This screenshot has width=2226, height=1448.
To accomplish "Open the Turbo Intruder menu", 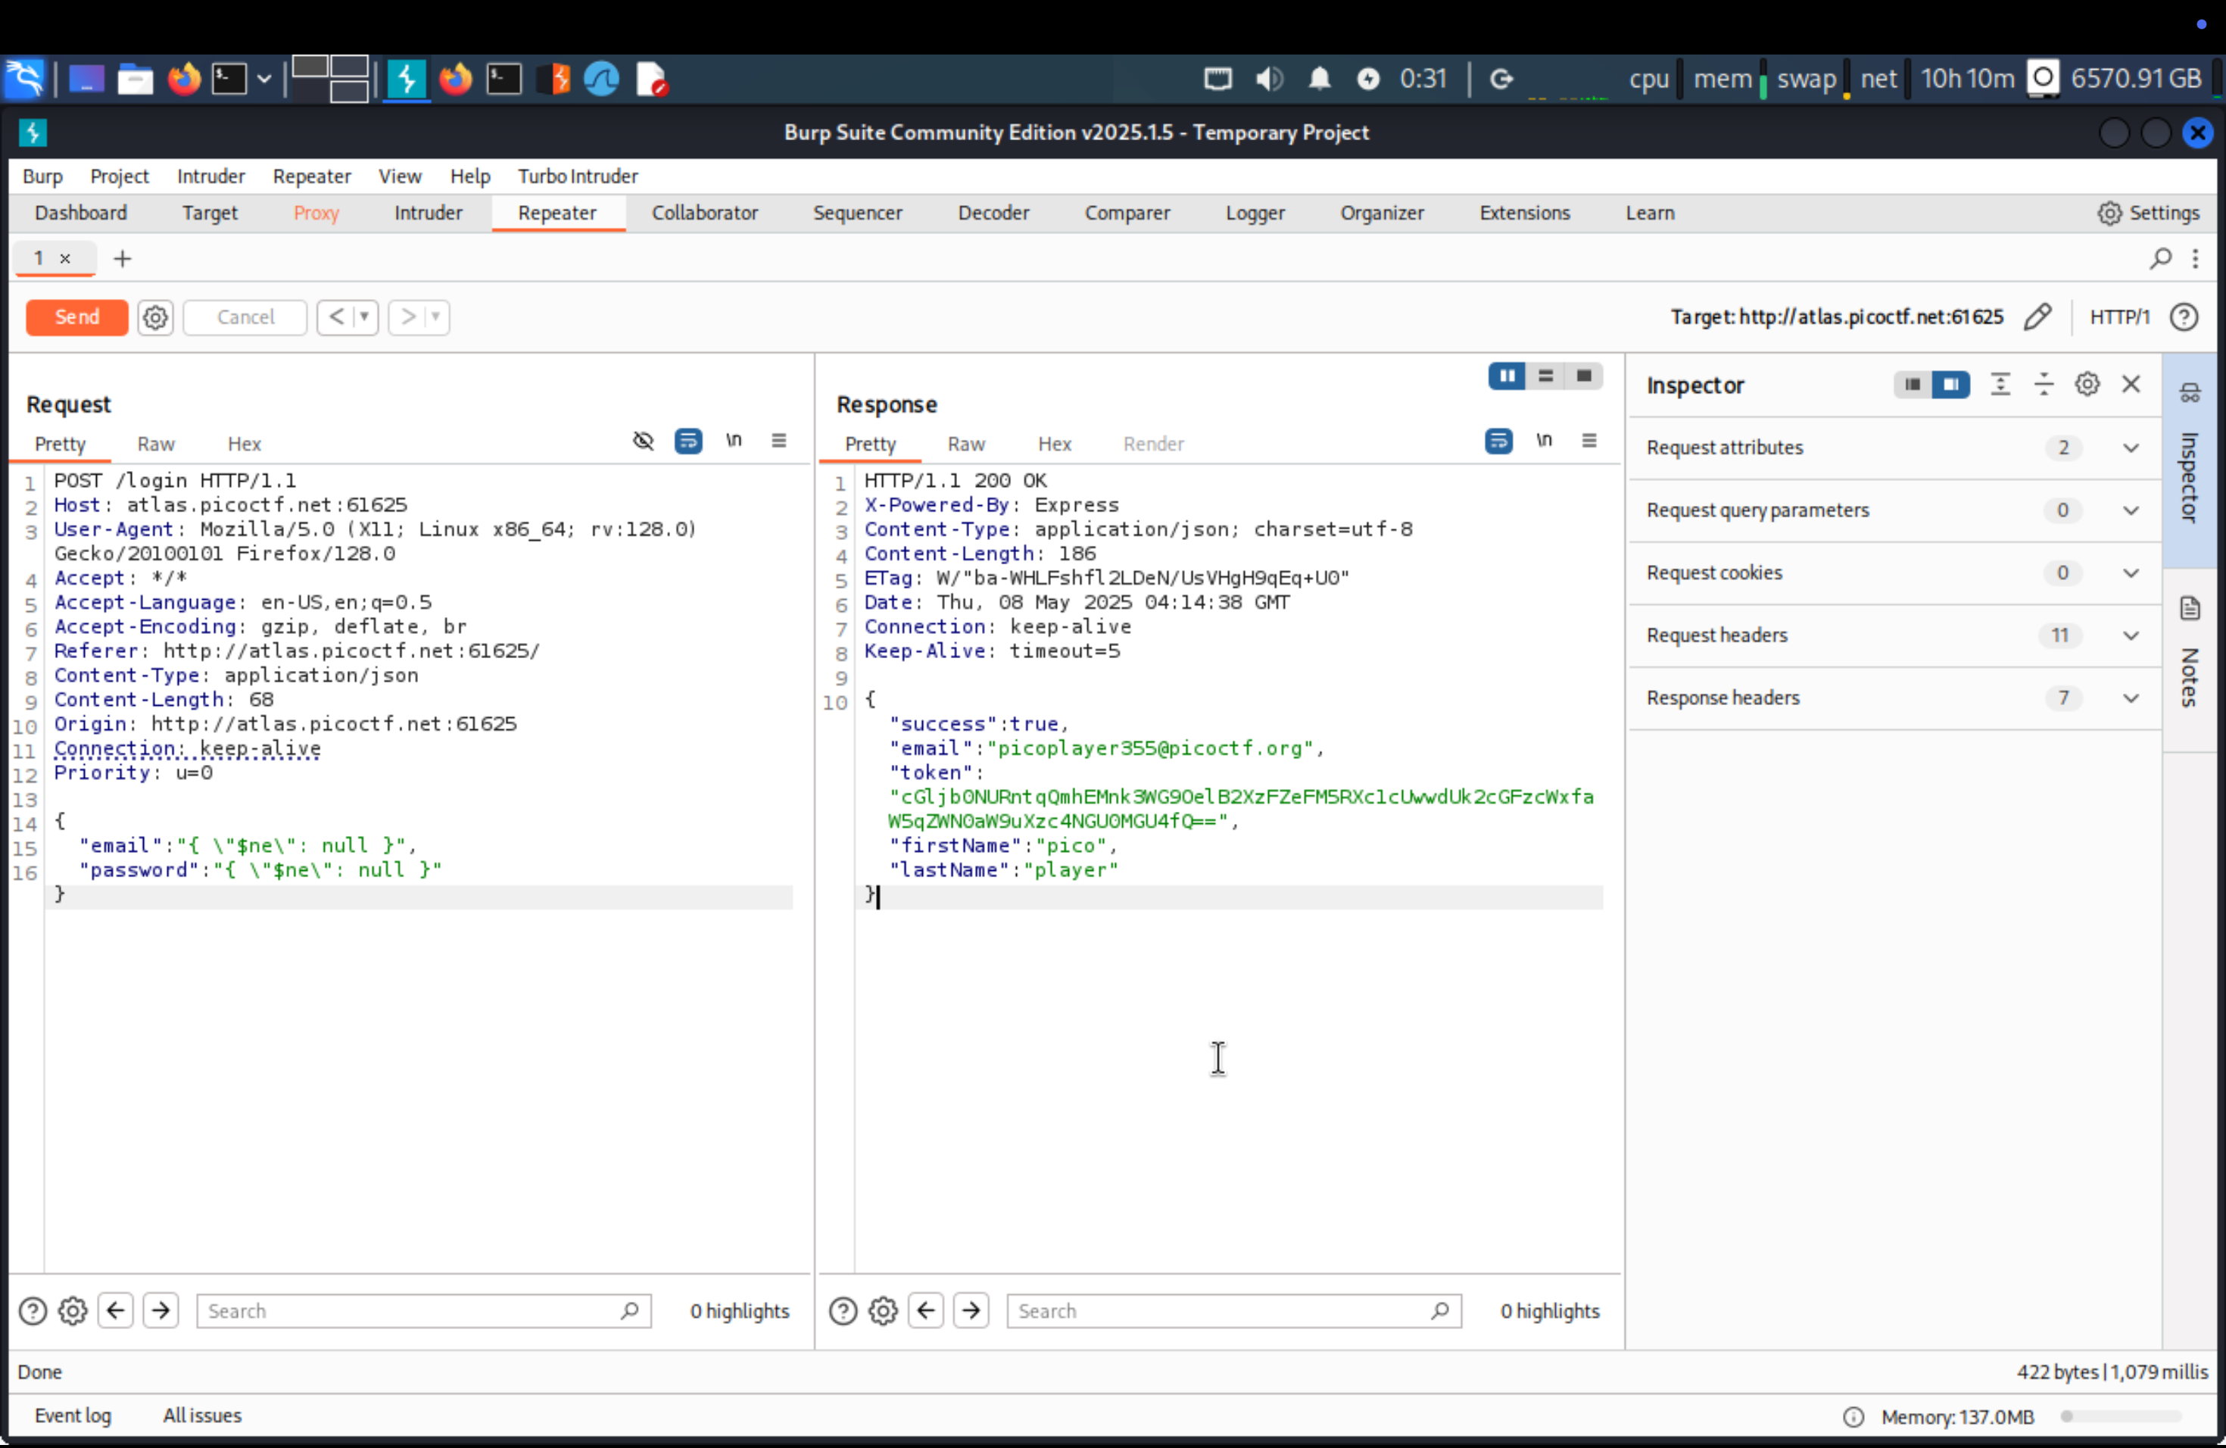I will point(578,176).
